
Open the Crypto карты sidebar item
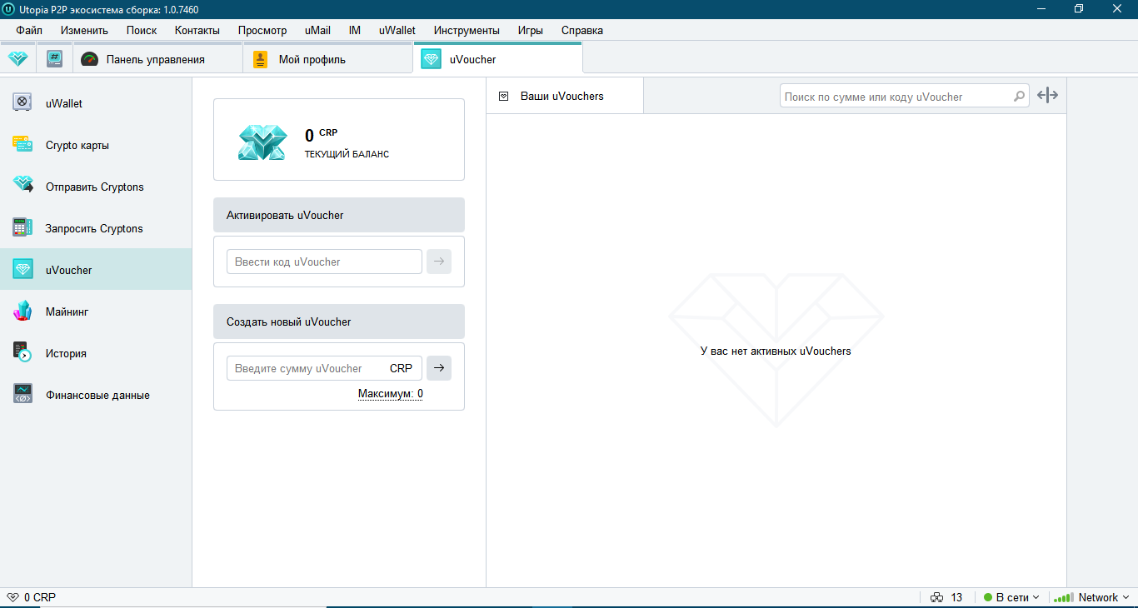coord(96,145)
